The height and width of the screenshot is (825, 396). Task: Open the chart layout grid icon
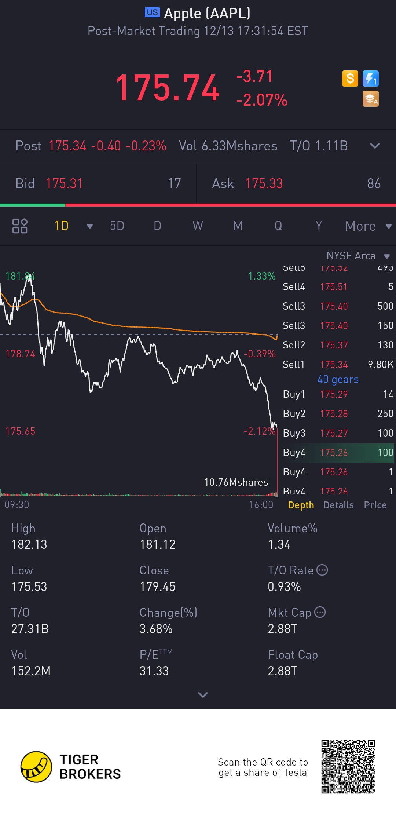click(x=20, y=226)
